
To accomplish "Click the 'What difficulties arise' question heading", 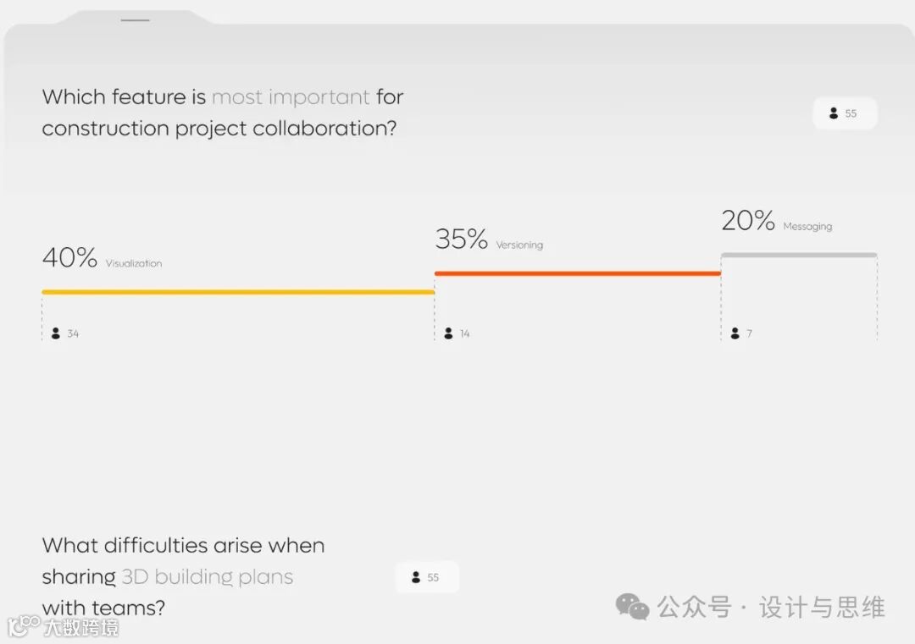I will (183, 546).
